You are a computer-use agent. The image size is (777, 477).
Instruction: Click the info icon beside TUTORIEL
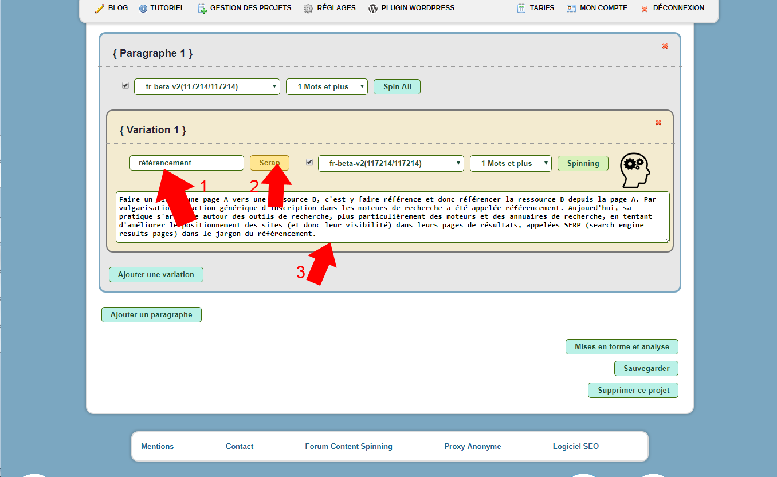coord(143,9)
